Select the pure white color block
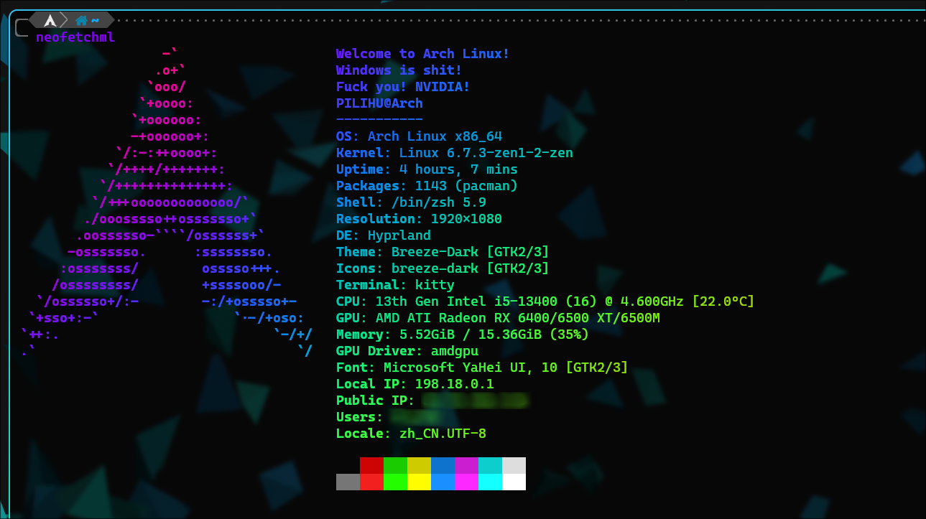Viewport: 926px width, 519px height. (x=514, y=482)
